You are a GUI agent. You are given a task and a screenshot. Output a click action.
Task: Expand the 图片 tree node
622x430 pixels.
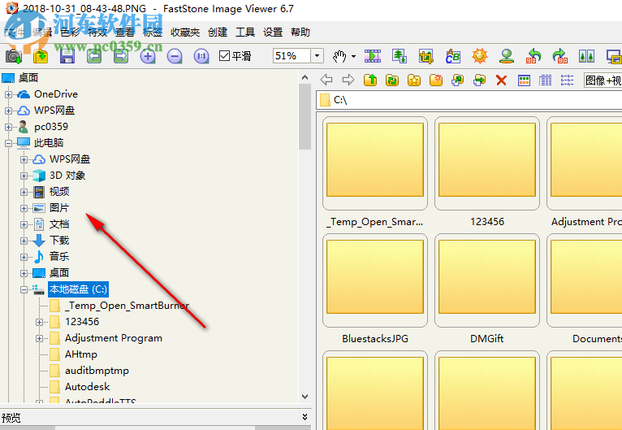[x=24, y=208]
